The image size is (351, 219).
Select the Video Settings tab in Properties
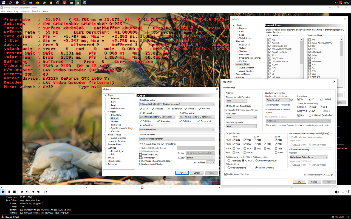(x=230, y=88)
